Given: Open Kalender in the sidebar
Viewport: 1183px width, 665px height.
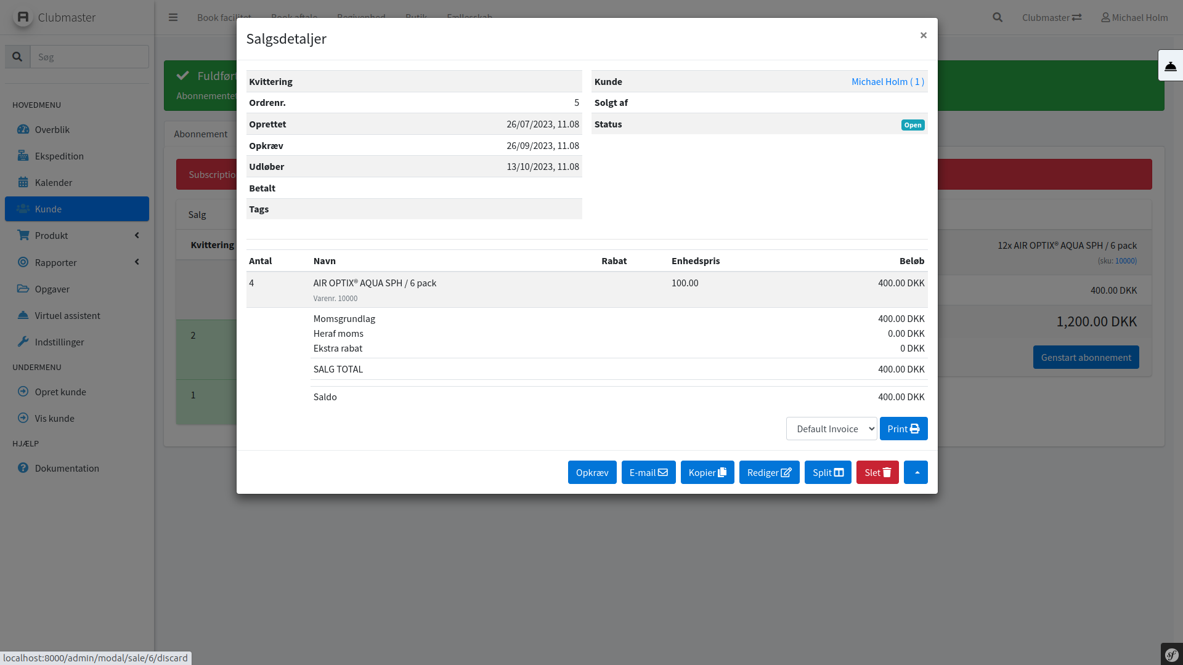Looking at the screenshot, I should coord(54,182).
